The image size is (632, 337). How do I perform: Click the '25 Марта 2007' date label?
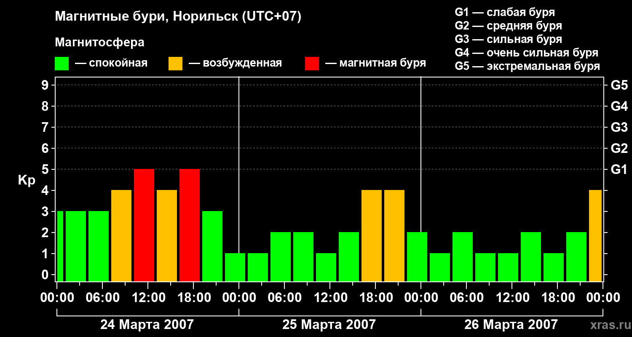(329, 325)
